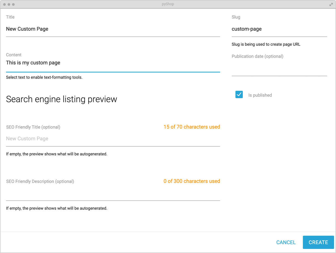Focus the Title field 'New Custom Page'
Screen dimensions: 336x253
[113, 29]
